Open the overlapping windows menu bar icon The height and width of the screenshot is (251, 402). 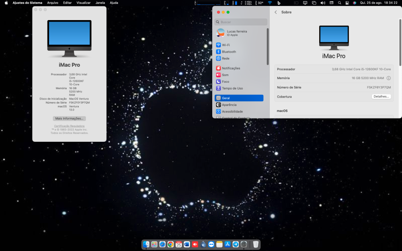tap(314, 3)
